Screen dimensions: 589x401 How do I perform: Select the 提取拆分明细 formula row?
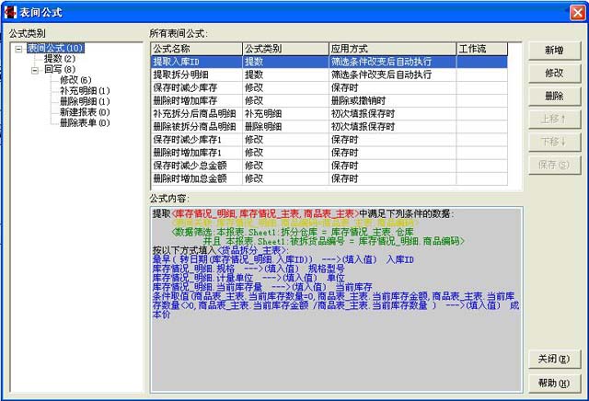182,74
